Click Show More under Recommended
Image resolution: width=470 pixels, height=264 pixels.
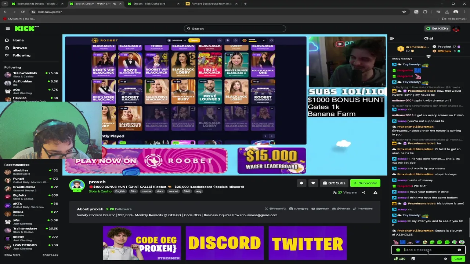(x=12, y=255)
